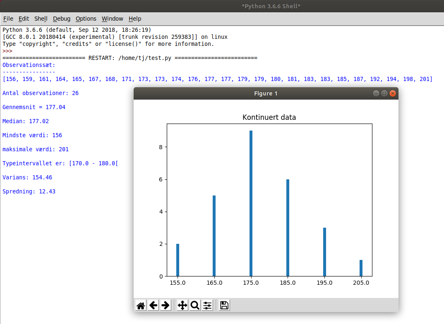Save the figure with floppy disk icon
444x324 pixels.
click(224, 305)
